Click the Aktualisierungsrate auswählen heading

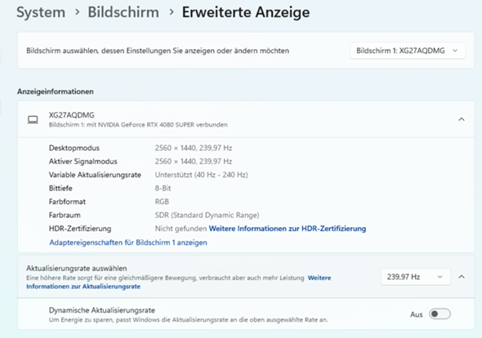point(77,269)
